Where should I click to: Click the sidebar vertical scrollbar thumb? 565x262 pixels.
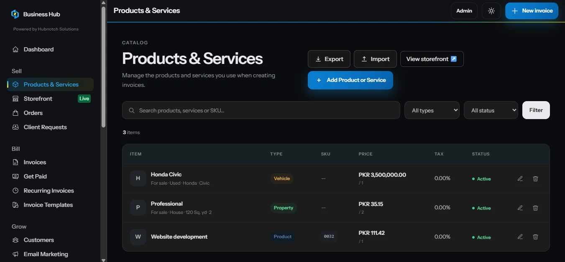click(x=103, y=67)
